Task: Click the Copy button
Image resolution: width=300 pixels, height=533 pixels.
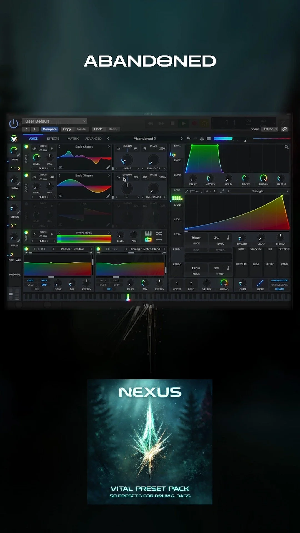Action: [67, 129]
